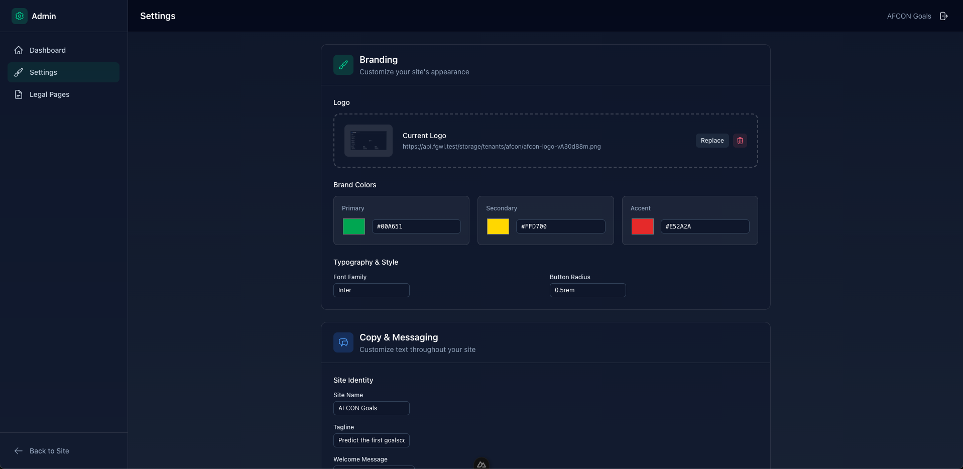The height and width of the screenshot is (469, 963).
Task: Click the Branding paintbrush icon
Action: pyautogui.click(x=342, y=65)
